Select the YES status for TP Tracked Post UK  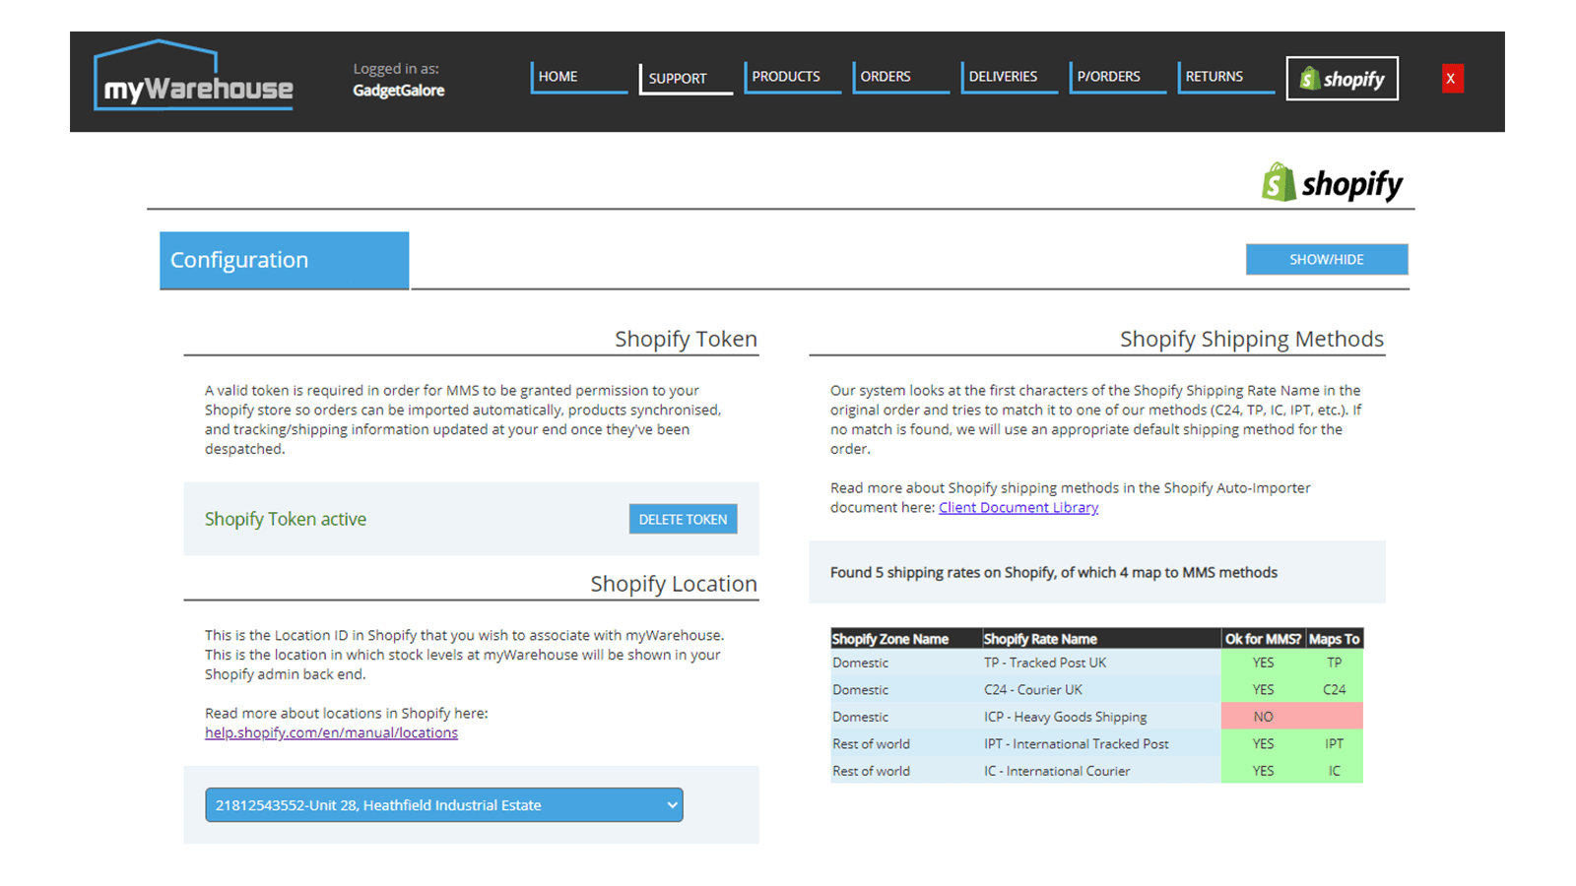pyautogui.click(x=1263, y=663)
